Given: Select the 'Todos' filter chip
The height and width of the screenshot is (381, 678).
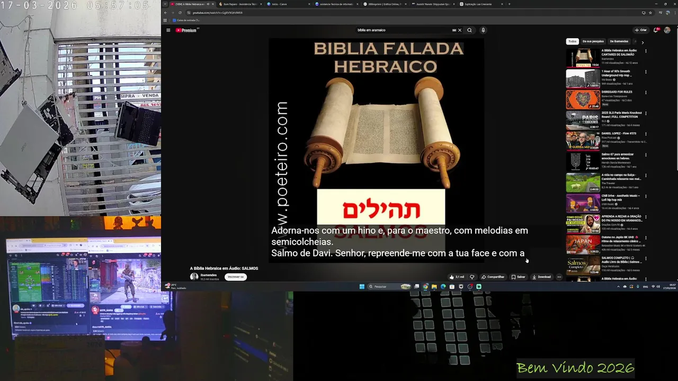Looking at the screenshot, I should point(572,41).
